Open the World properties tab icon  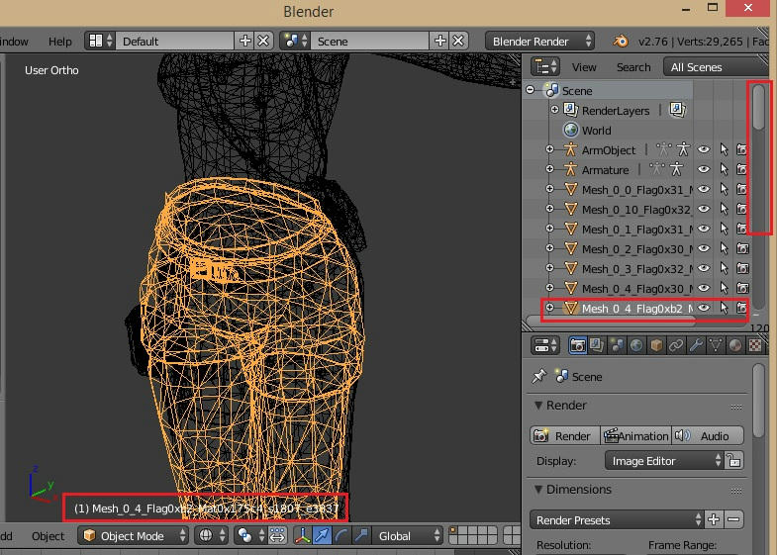coord(636,345)
